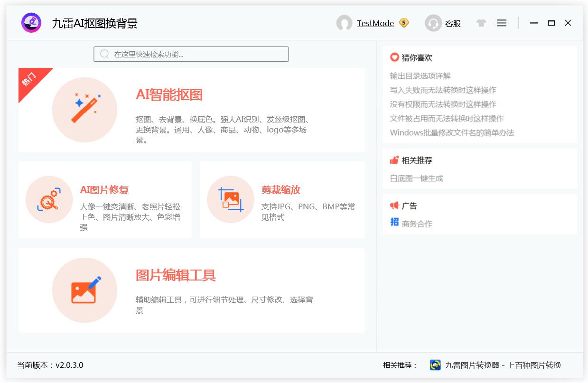Click the app logo in the title bar
This screenshot has width=588, height=383.
[x=31, y=23]
